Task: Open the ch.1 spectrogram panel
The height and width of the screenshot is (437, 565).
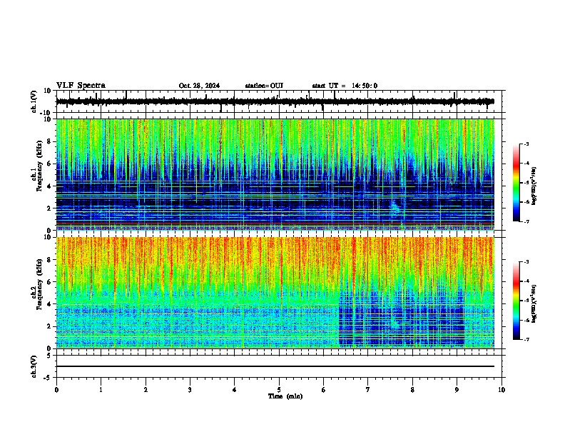Action: point(275,174)
